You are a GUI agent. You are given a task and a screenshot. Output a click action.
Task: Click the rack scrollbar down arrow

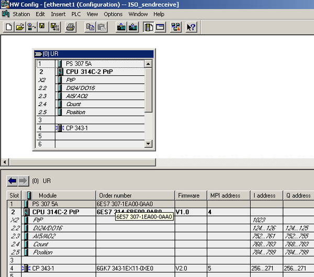point(148,144)
